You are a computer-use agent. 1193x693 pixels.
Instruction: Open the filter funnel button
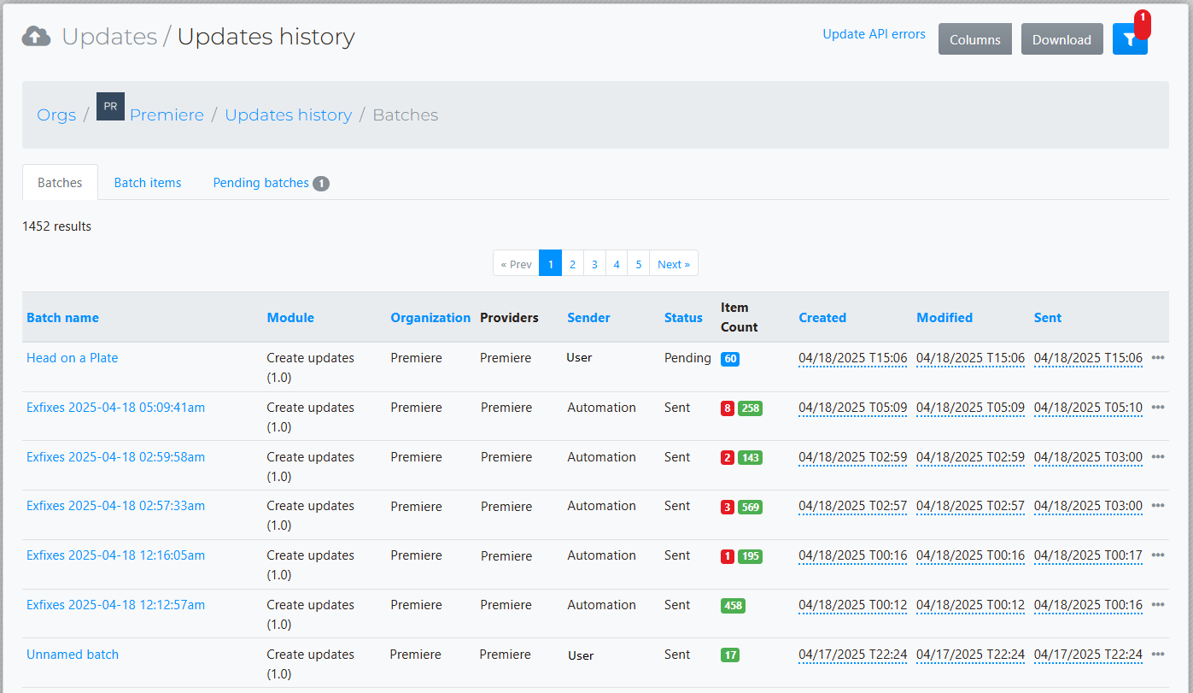(1130, 39)
